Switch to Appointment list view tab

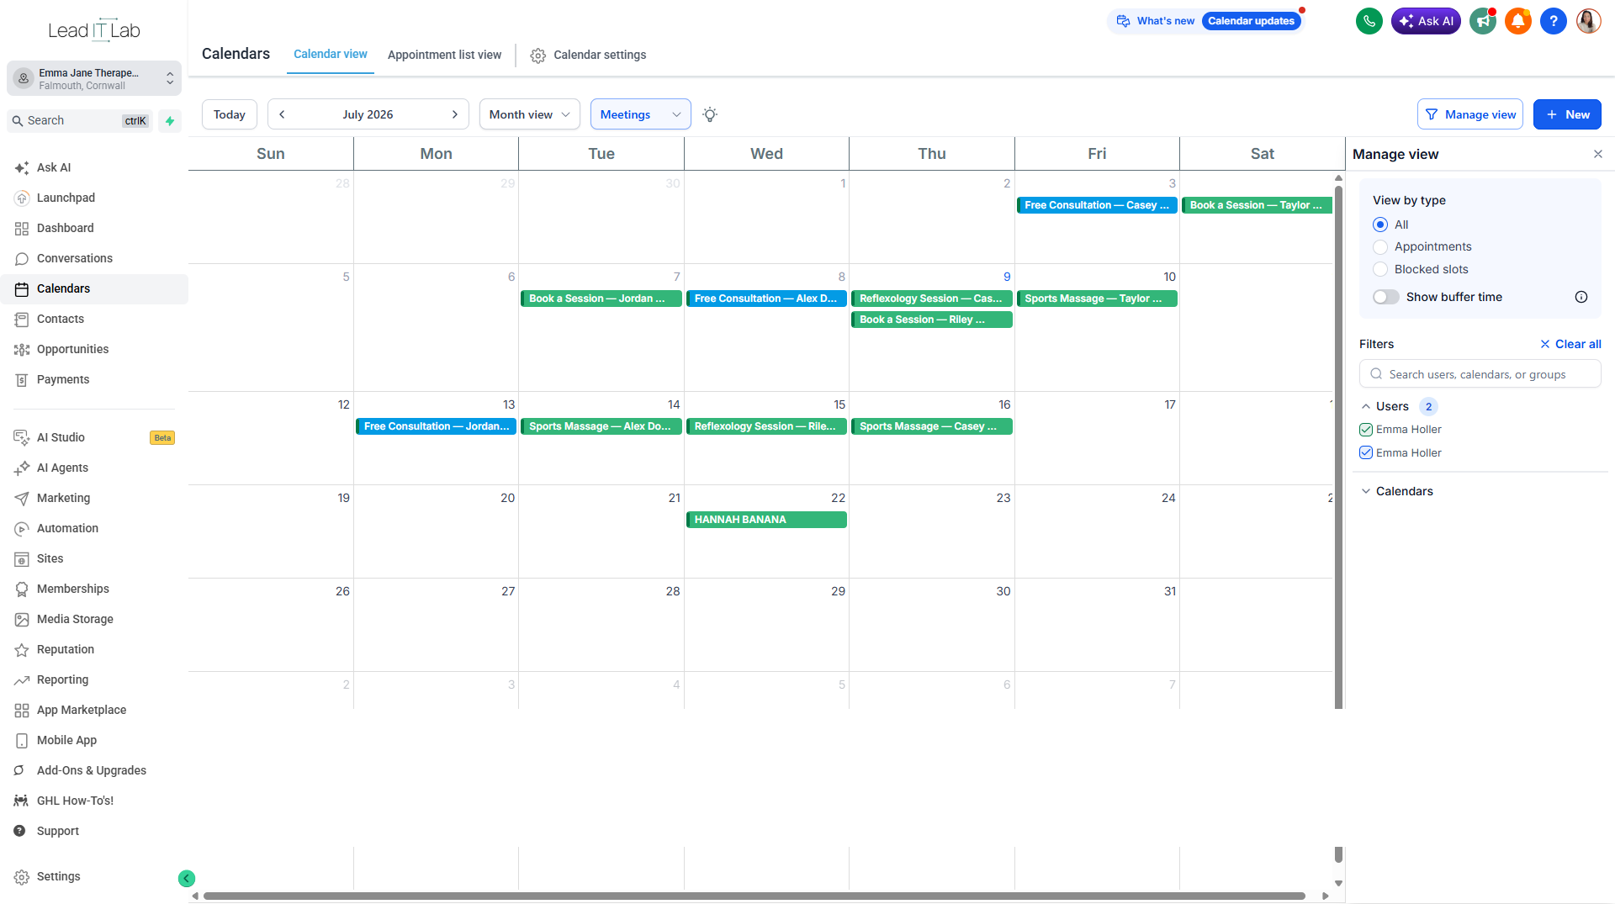pos(444,55)
